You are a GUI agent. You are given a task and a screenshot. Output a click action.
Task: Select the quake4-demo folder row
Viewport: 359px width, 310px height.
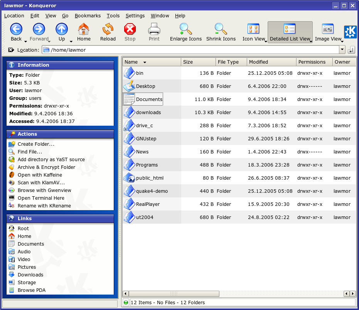point(239,191)
